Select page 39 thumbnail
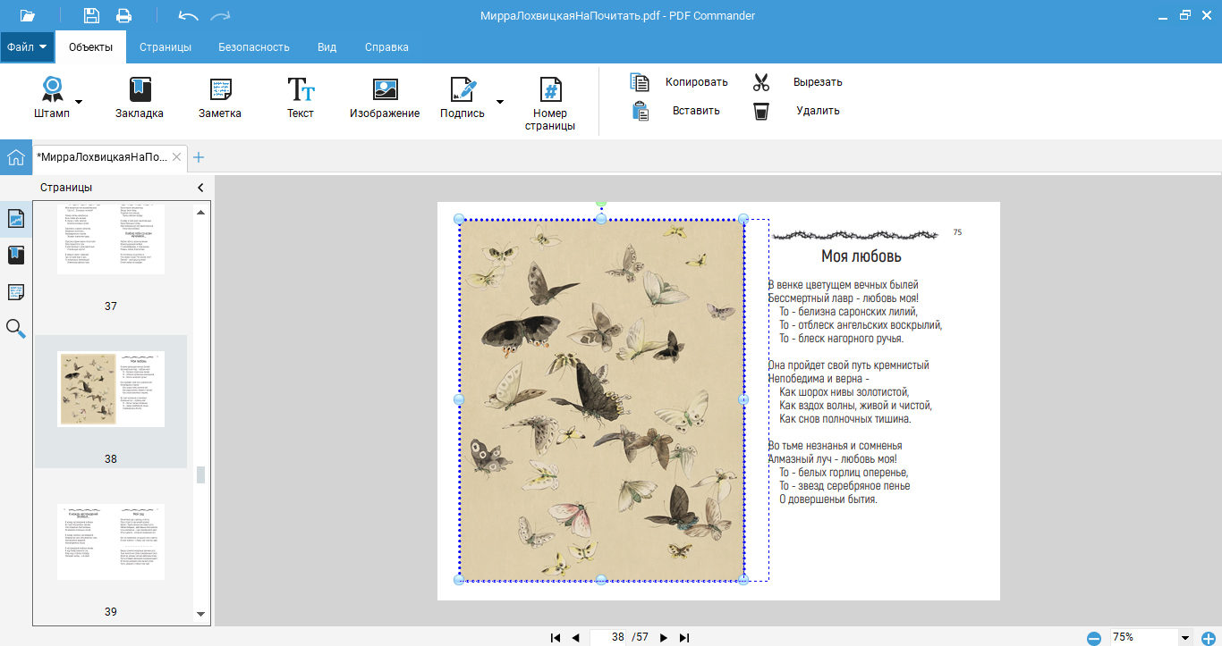The image size is (1222, 646). point(111,541)
